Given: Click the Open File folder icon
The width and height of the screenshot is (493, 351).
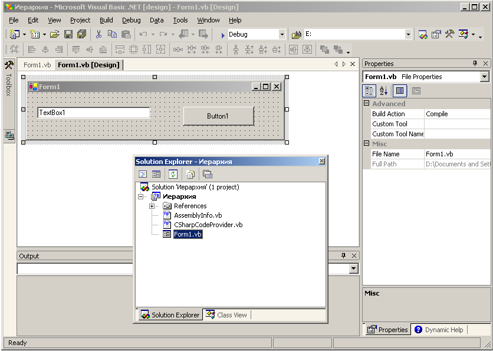Looking at the screenshot, I should point(55,34).
